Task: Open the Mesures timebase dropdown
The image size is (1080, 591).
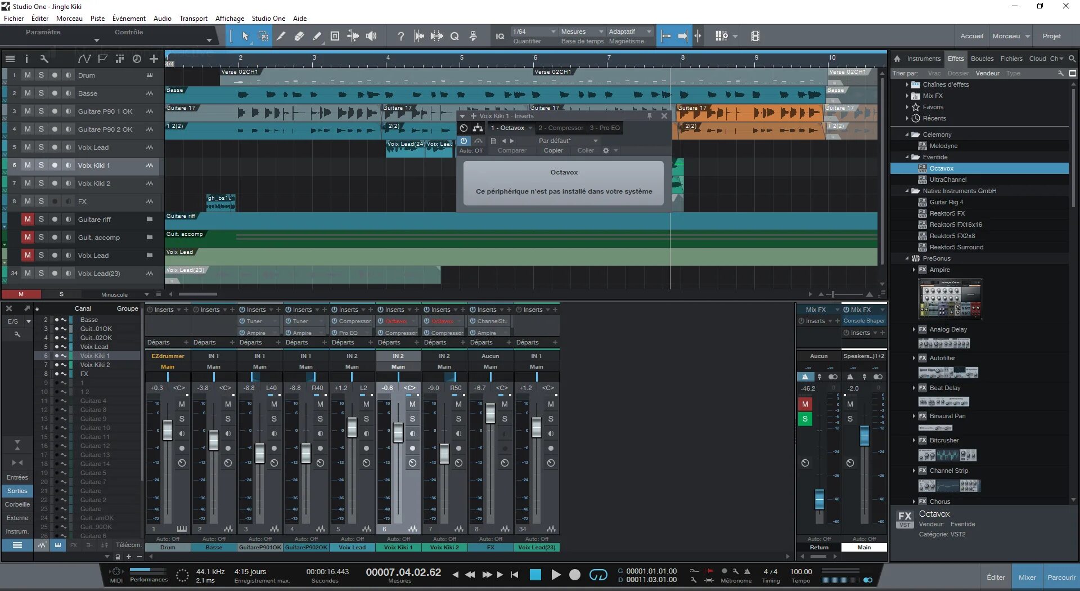Action: 582,32
